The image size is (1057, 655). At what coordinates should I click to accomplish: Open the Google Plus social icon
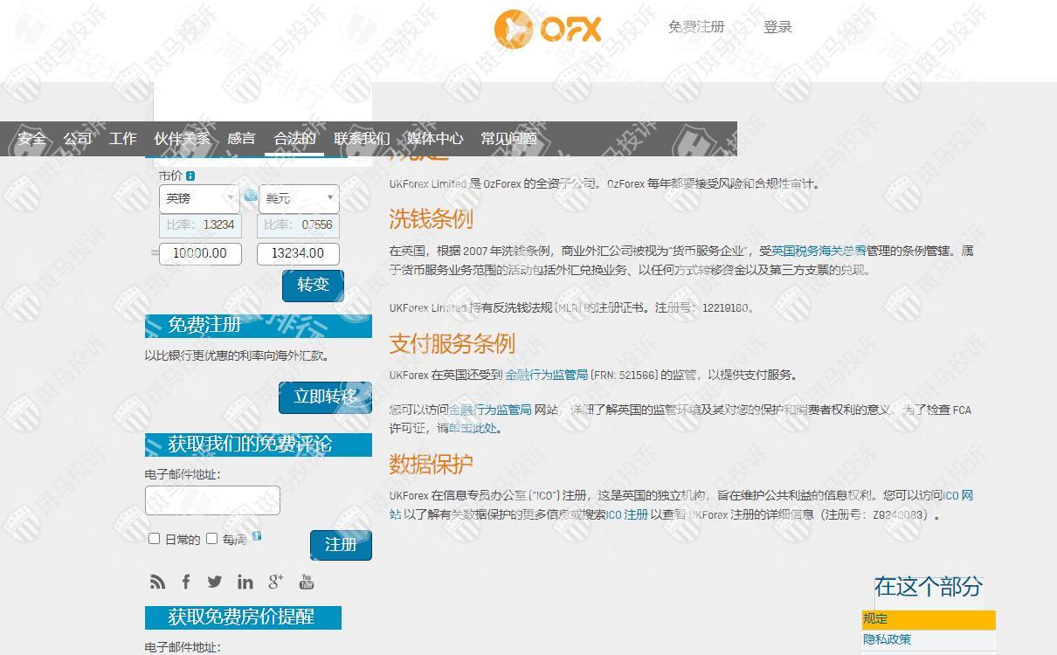pos(276,582)
